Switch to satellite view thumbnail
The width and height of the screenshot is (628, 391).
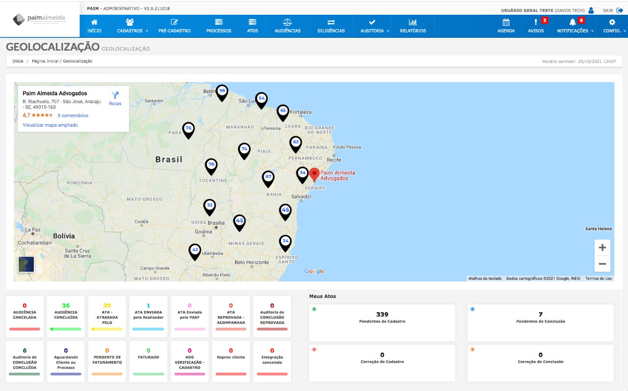(x=26, y=264)
